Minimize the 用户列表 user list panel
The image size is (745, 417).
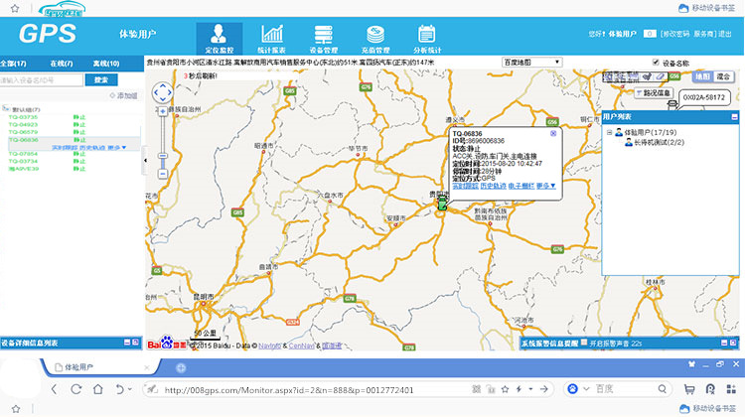click(x=734, y=116)
